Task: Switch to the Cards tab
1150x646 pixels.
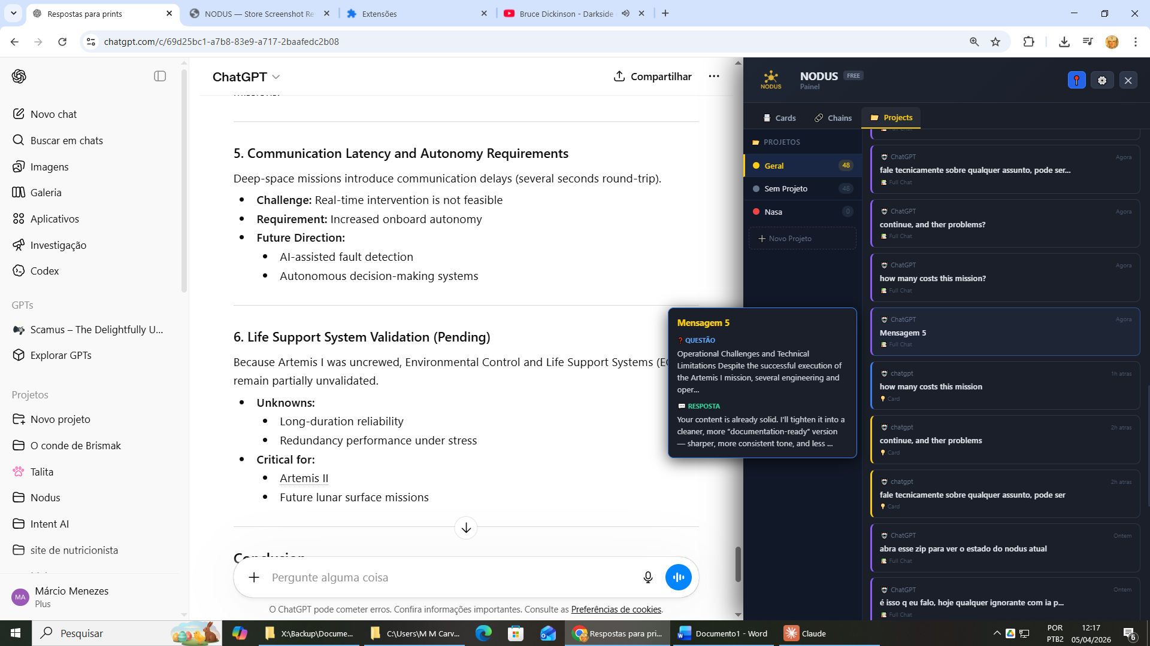Action: [x=779, y=118]
